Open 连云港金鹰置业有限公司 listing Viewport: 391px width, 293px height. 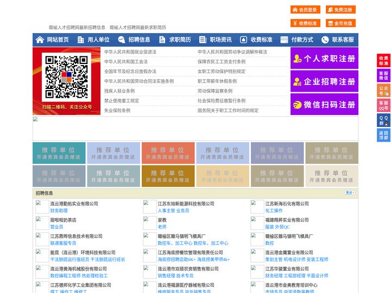(289, 252)
